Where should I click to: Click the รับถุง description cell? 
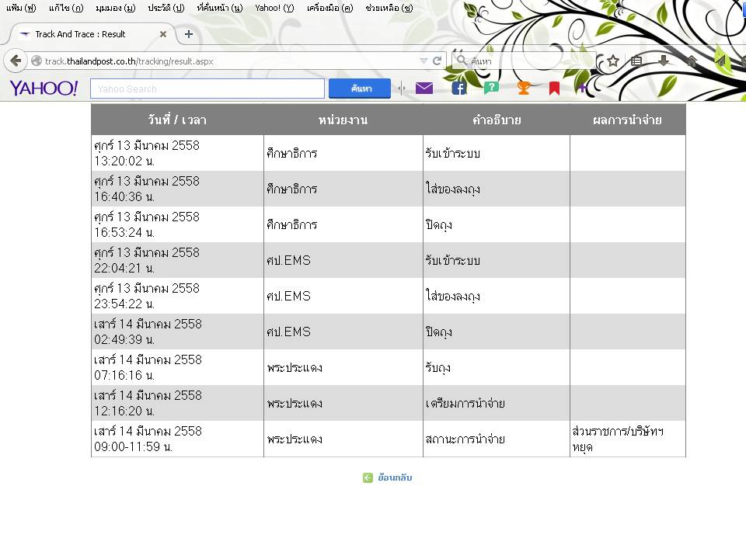497,367
